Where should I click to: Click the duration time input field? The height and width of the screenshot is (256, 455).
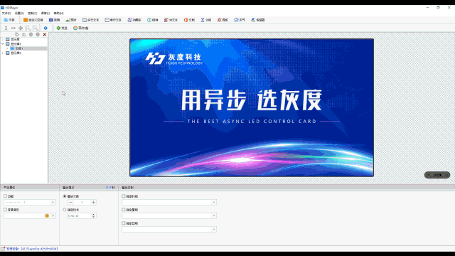[x=80, y=216]
